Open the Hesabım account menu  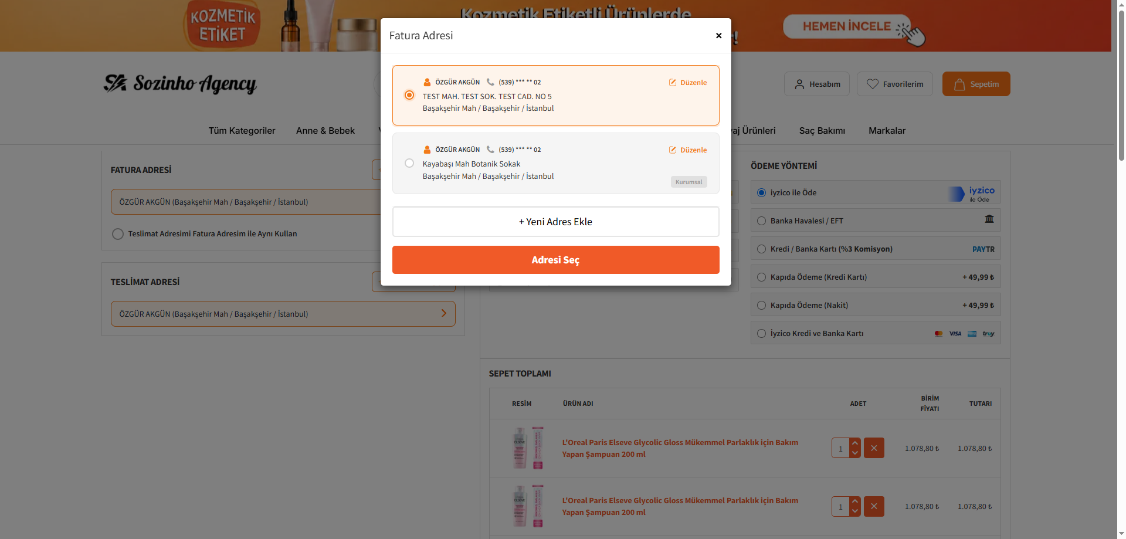(816, 84)
